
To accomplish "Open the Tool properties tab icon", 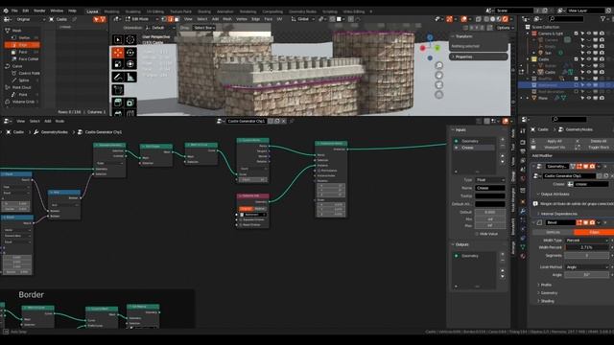I will coord(523,131).
